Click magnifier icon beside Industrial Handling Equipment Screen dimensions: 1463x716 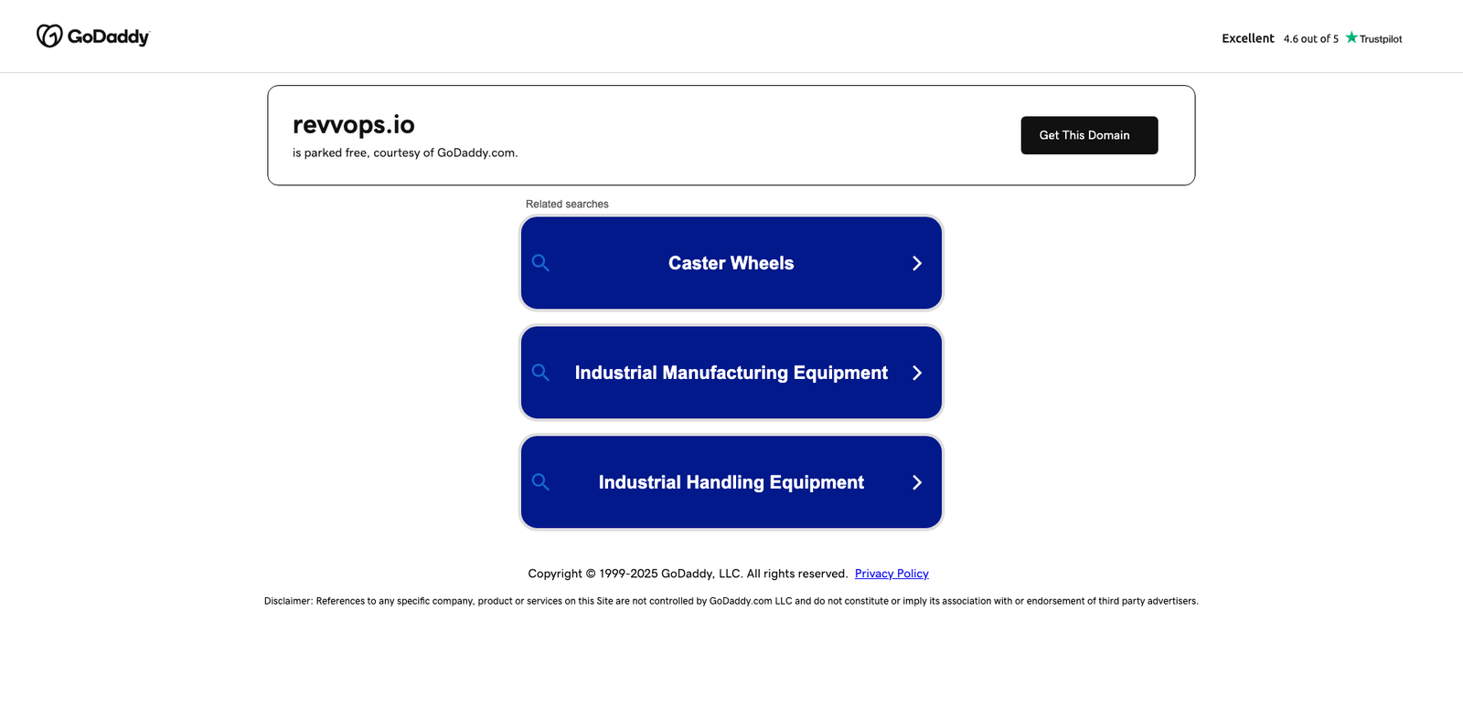[x=540, y=482]
